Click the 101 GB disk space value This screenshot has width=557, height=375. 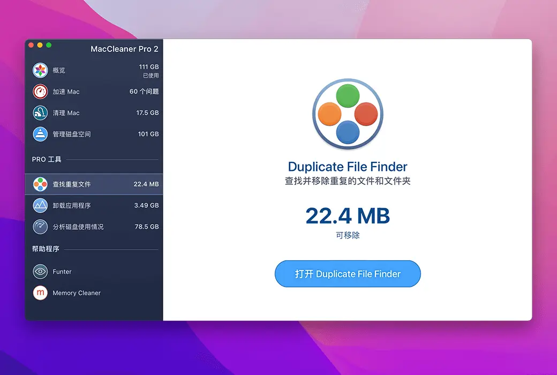pos(148,134)
